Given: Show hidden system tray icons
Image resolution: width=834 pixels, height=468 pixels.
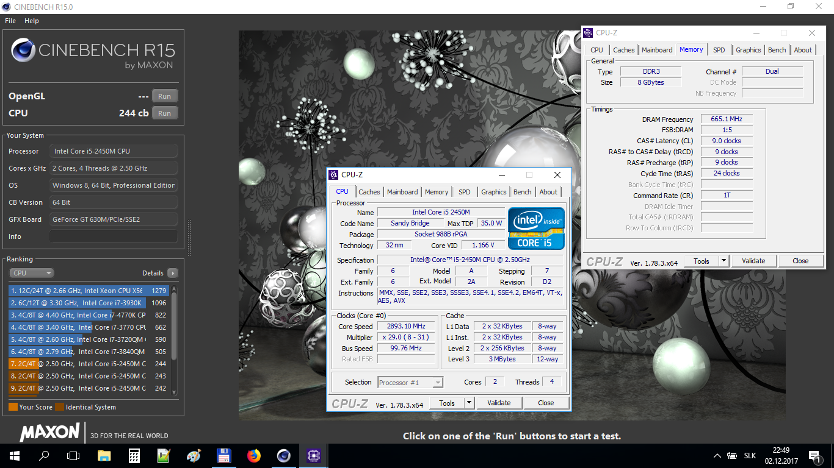Looking at the screenshot, I should click(x=717, y=456).
